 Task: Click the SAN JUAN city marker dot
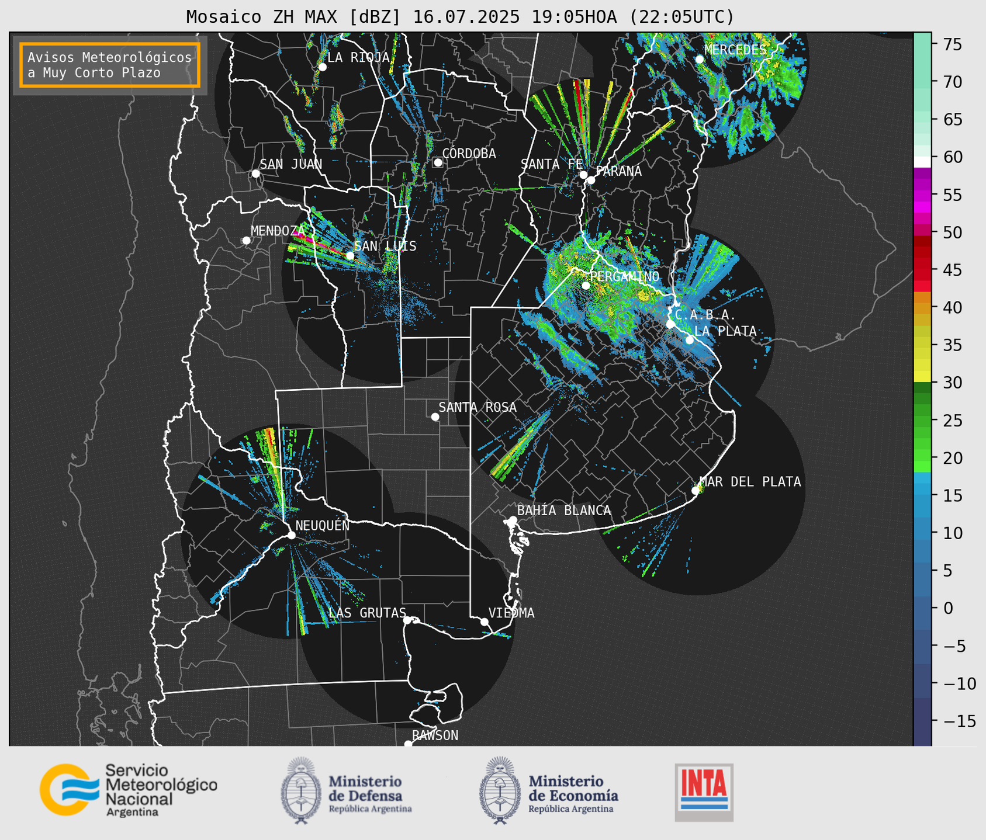click(x=255, y=173)
